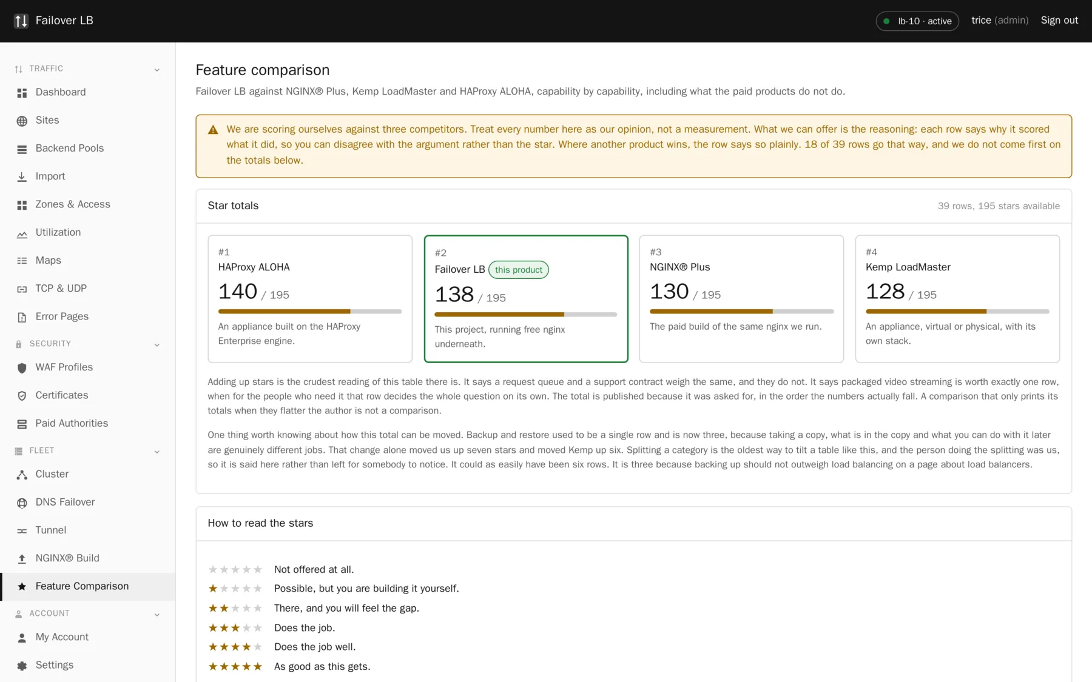Open the Feature Comparison page
The image size is (1092, 682).
[88, 586]
